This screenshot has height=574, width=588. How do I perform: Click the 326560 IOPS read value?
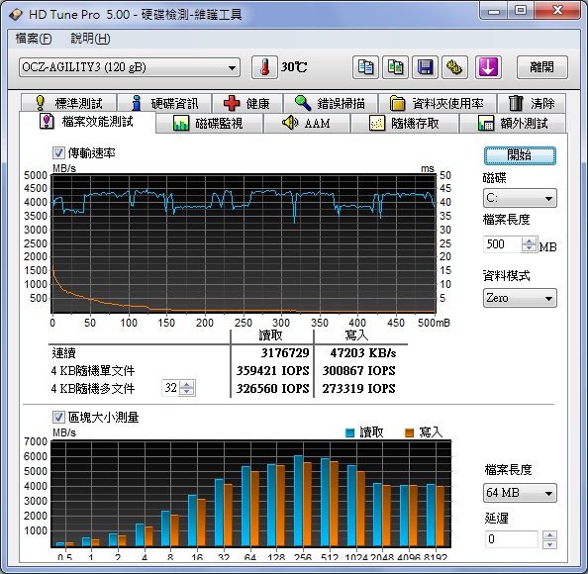click(x=272, y=388)
